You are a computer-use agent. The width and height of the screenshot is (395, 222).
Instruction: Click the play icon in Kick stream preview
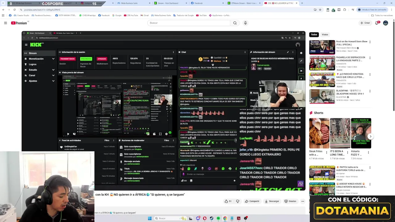[x=68, y=134]
